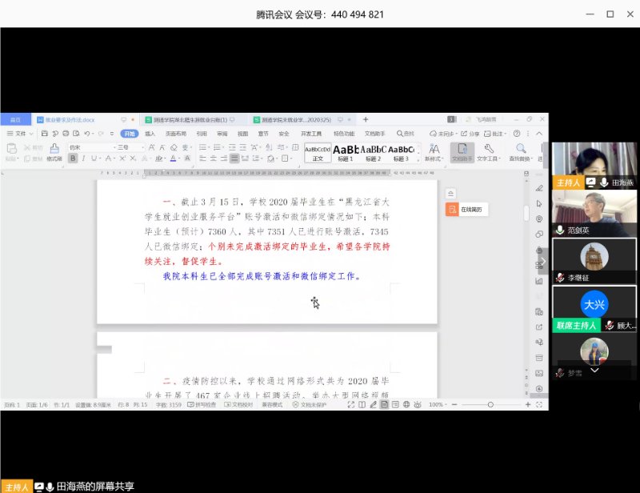Click the 分享 share button

[471, 134]
